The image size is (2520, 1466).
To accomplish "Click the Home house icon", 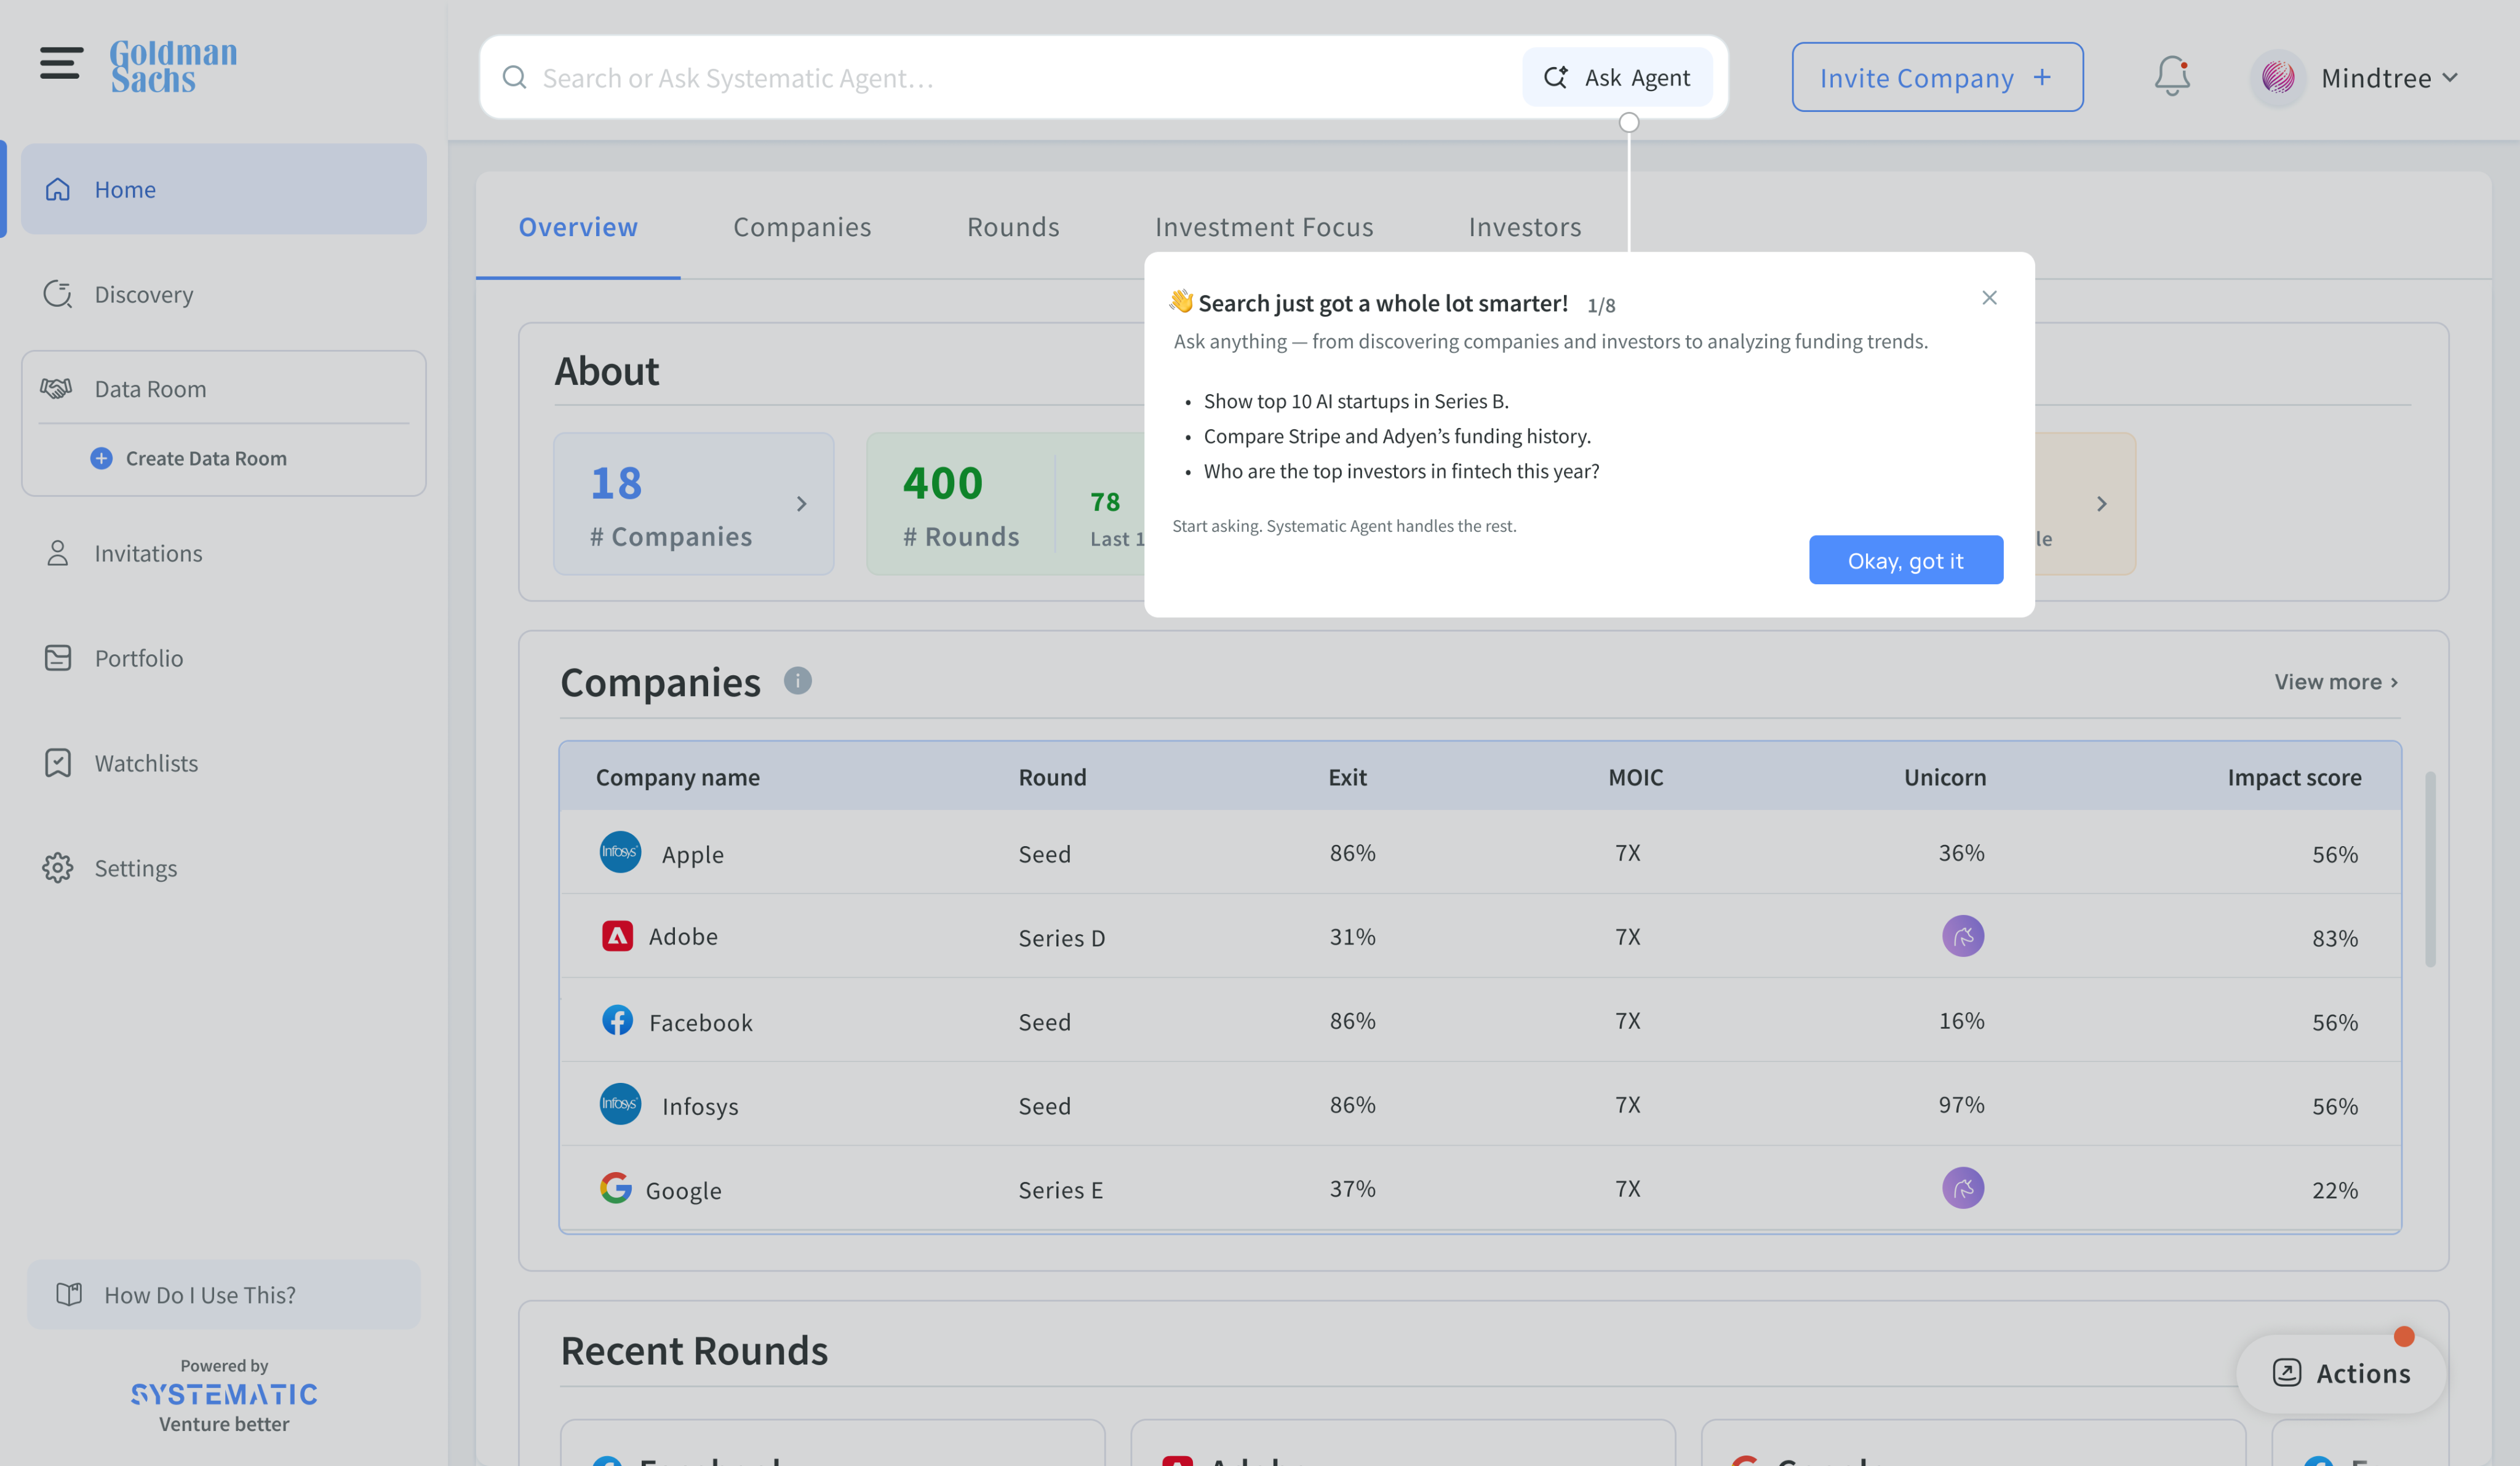I will pyautogui.click(x=58, y=189).
